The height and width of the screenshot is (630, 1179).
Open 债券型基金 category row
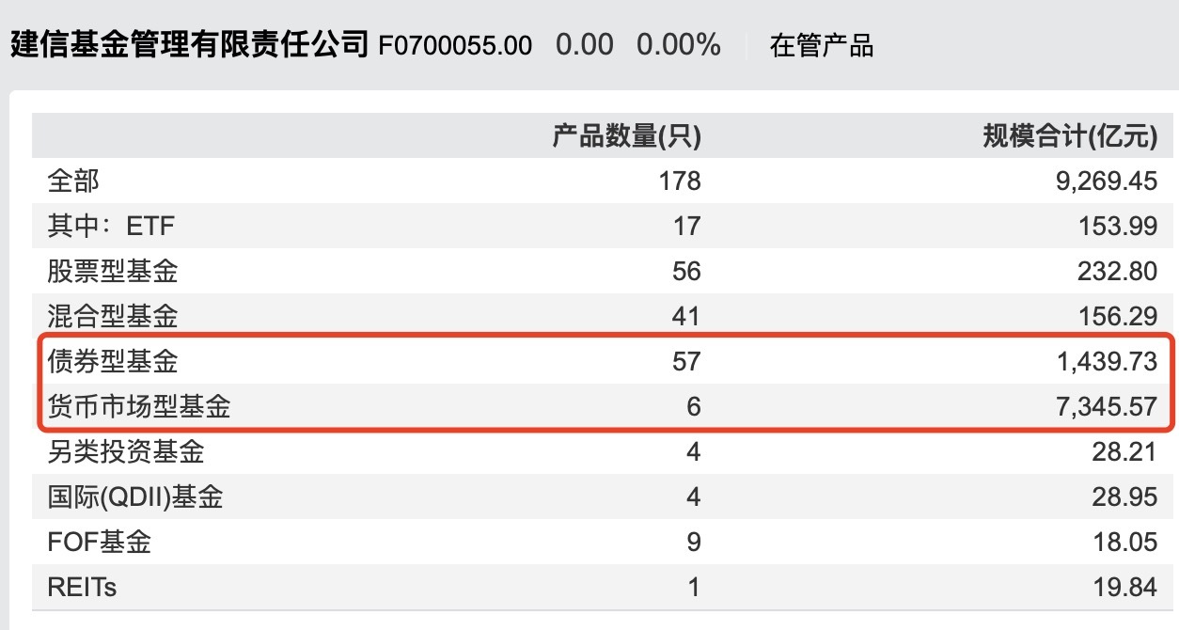tap(602, 361)
